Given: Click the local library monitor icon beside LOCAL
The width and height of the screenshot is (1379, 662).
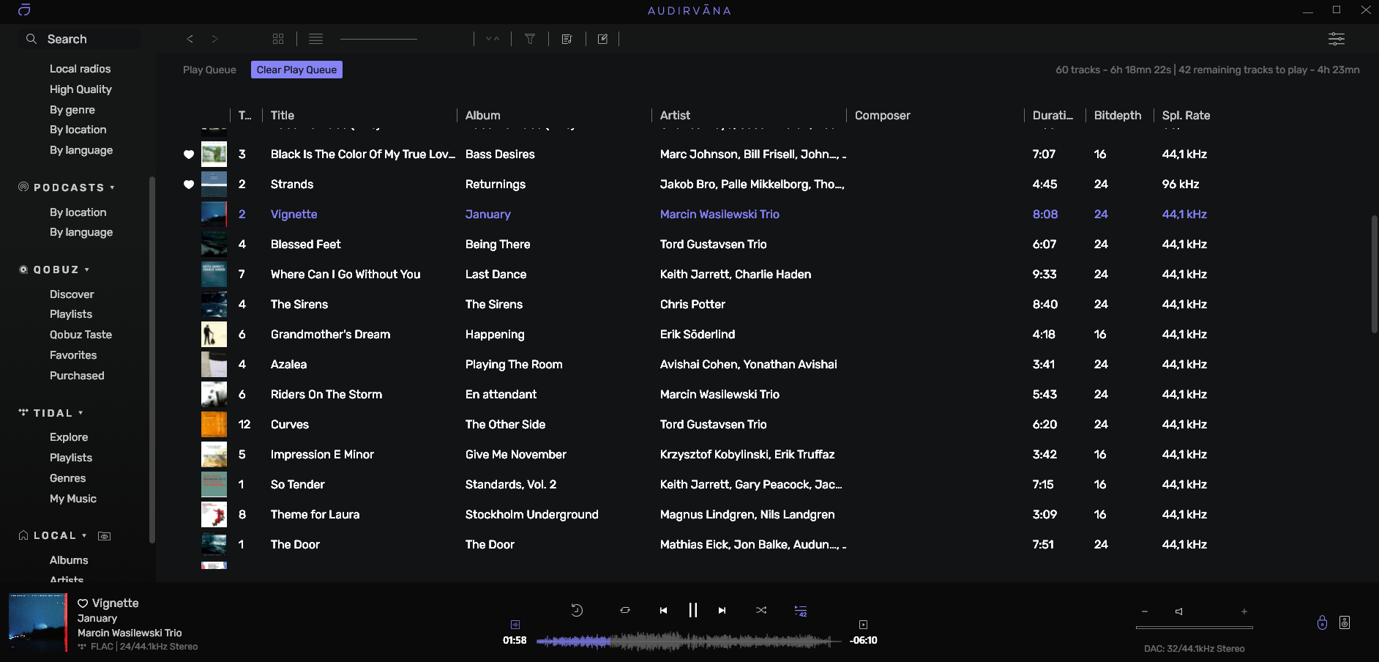Looking at the screenshot, I should click(105, 536).
